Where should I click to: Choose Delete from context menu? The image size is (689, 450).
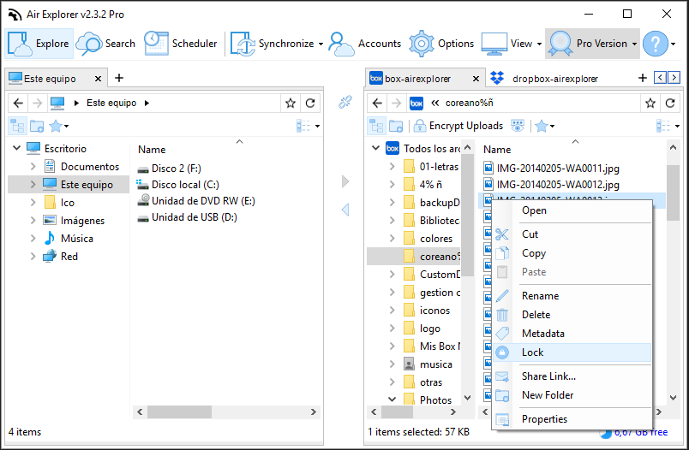click(x=572, y=315)
